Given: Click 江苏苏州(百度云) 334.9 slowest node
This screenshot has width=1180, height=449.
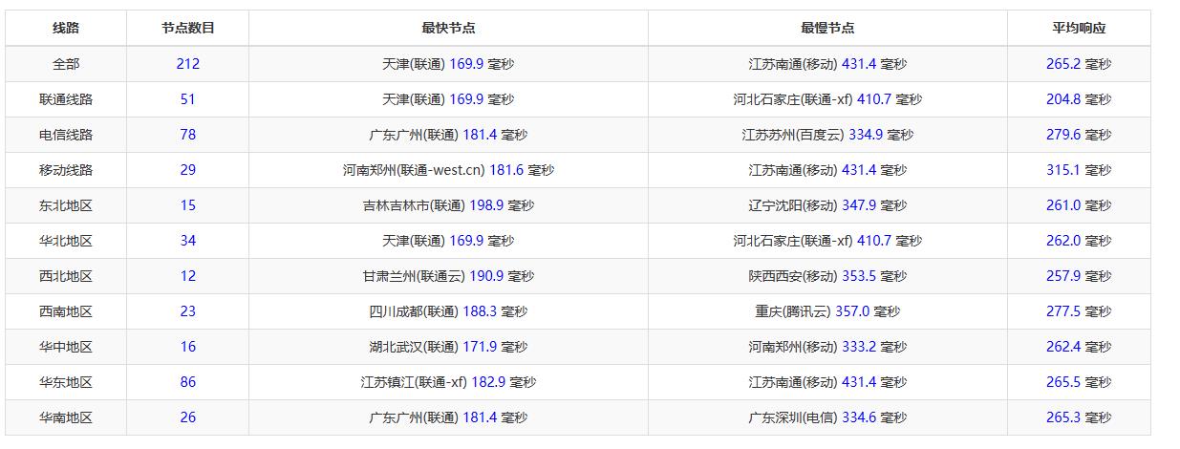Looking at the screenshot, I should tap(827, 135).
